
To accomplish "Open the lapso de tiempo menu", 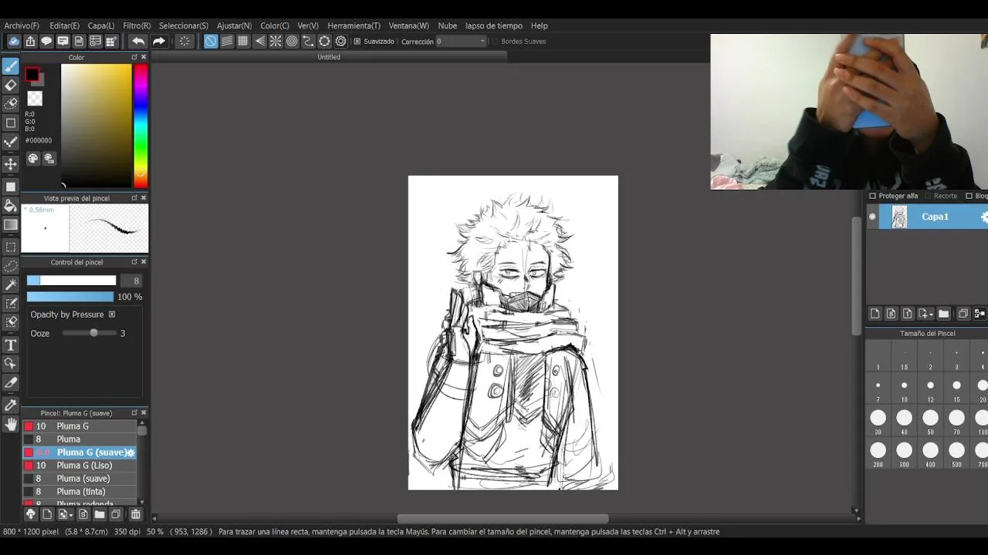I will pyautogui.click(x=494, y=25).
